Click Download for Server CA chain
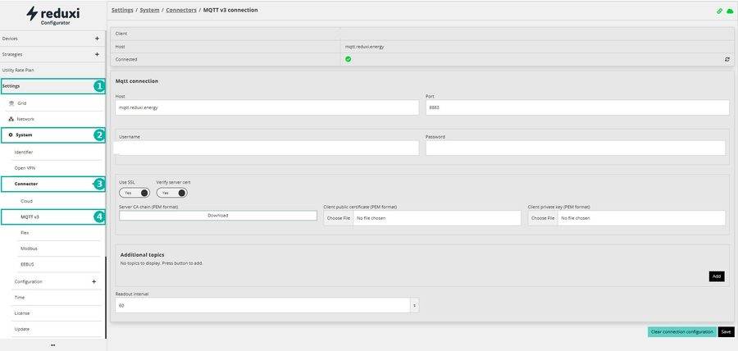Image resolution: width=738 pixels, height=351 pixels. 218,216
